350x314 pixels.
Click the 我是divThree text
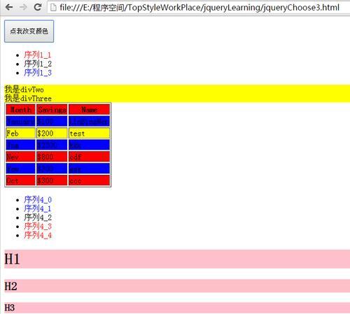click(28, 98)
